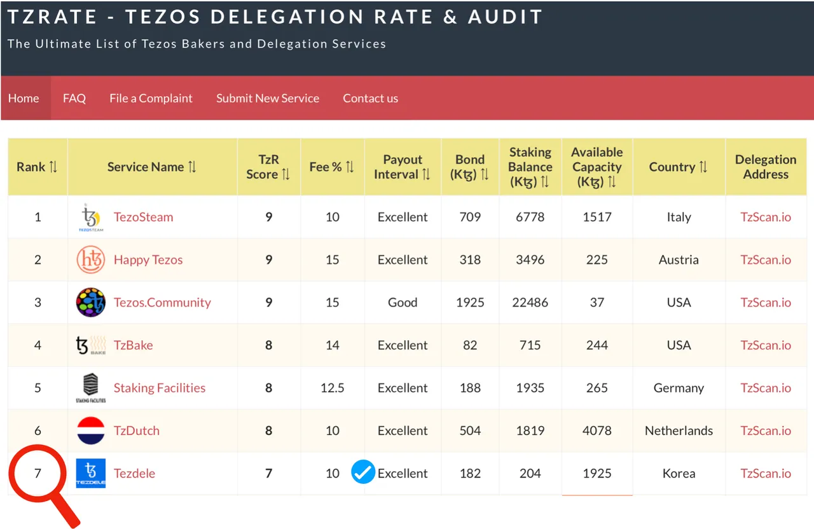Click the TzDutch flag logo
Screen dimensions: 814x529
90,430
